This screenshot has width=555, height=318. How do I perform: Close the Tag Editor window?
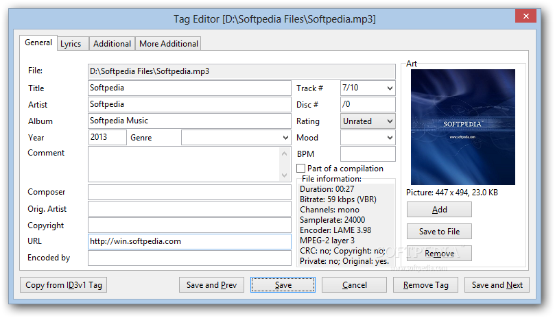coord(526,16)
